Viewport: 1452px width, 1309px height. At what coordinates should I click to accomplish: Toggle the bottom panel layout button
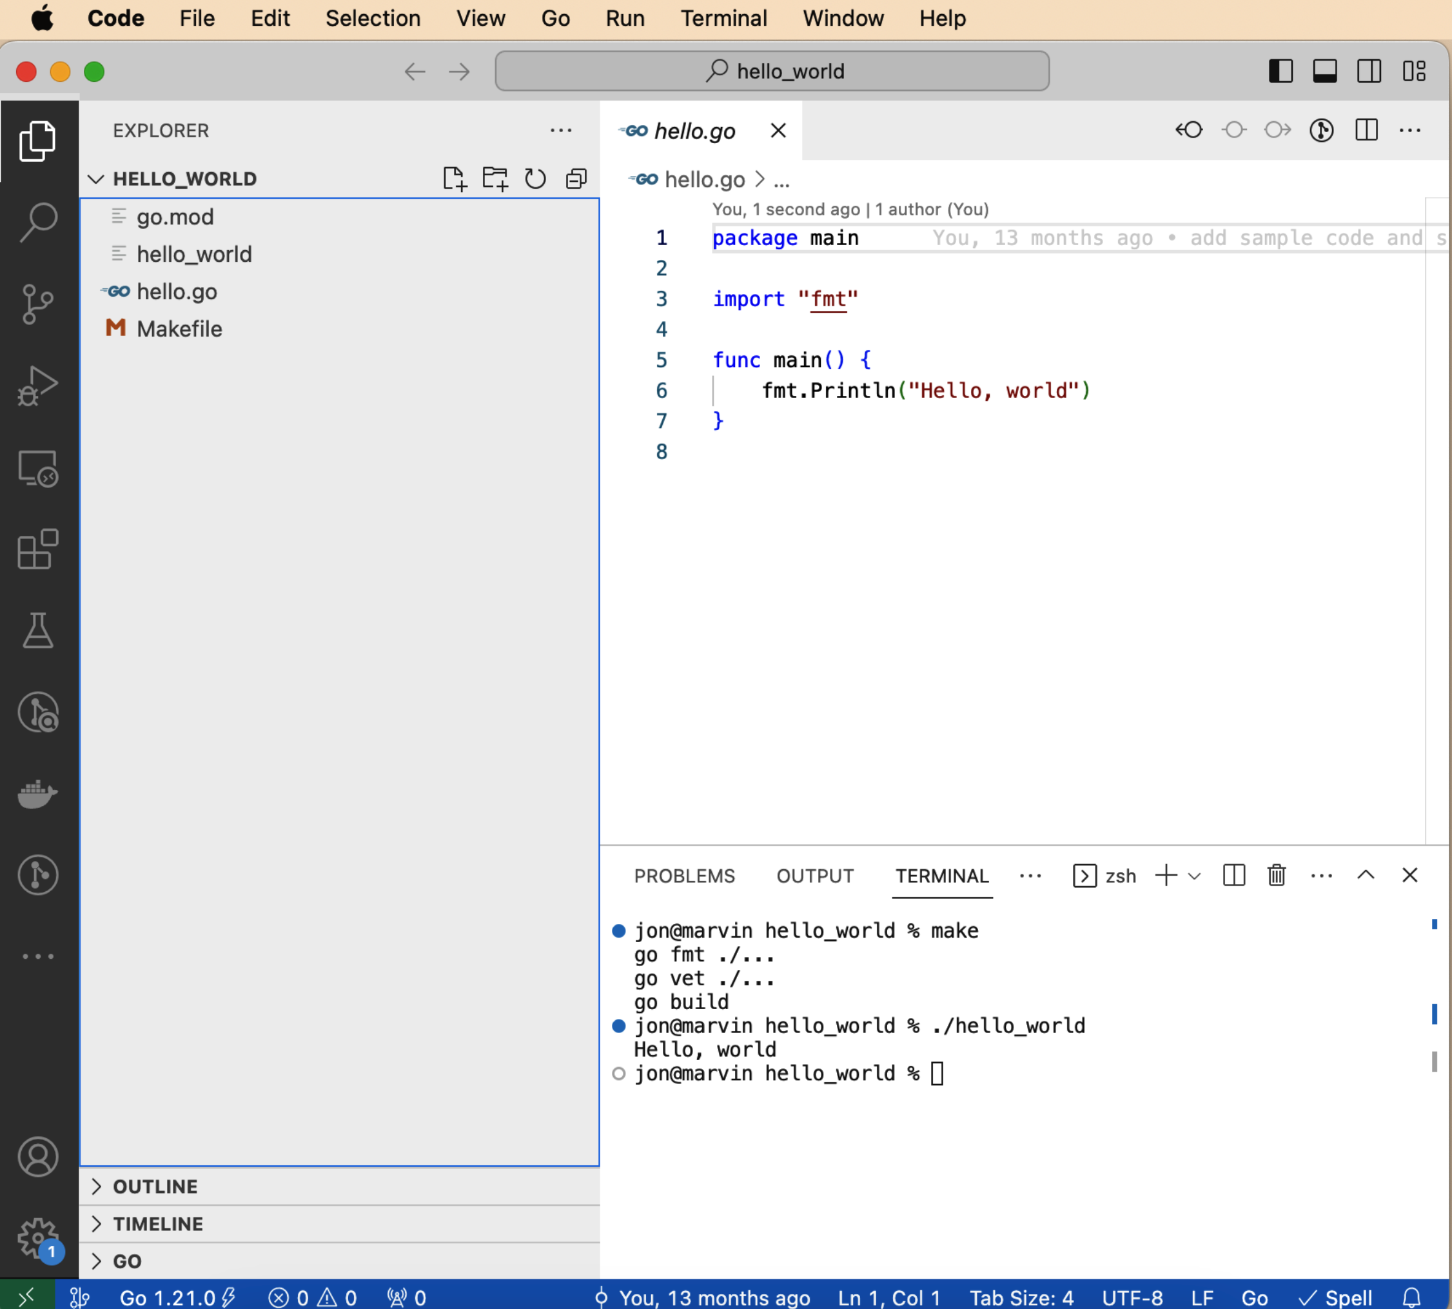(x=1325, y=71)
